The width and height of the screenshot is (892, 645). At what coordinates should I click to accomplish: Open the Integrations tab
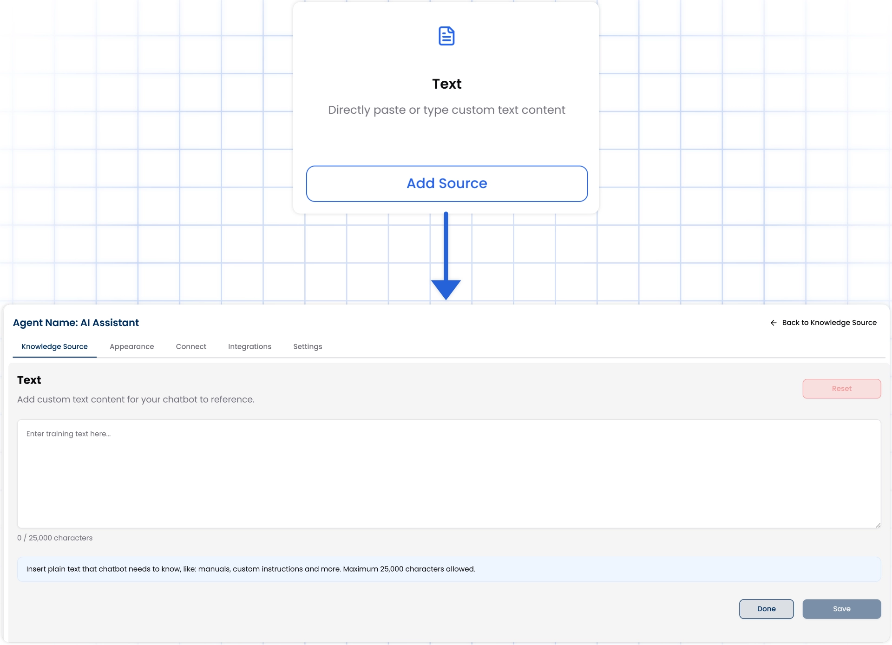coord(249,346)
